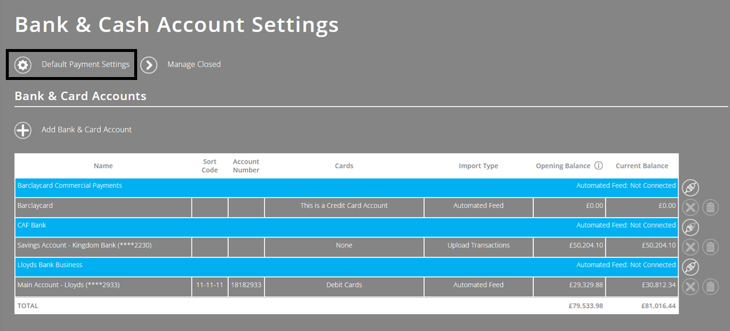
Task: Click the Bank & Card Accounts section heading
Action: (81, 96)
